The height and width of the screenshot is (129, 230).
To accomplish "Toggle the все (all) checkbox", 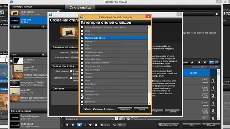I will 86,109.
